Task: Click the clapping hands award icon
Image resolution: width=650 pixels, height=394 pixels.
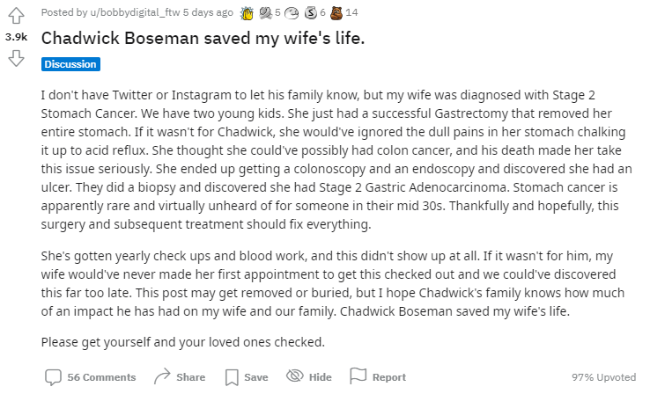Action: pyautogui.click(x=247, y=13)
